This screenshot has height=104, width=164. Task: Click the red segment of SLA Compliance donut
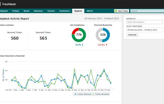[75, 31]
